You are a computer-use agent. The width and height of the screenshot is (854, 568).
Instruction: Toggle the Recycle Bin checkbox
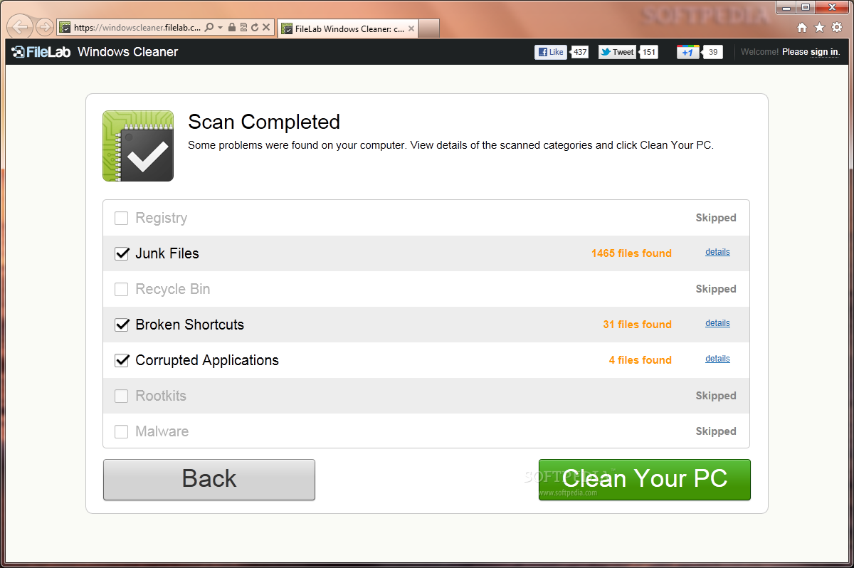122,289
